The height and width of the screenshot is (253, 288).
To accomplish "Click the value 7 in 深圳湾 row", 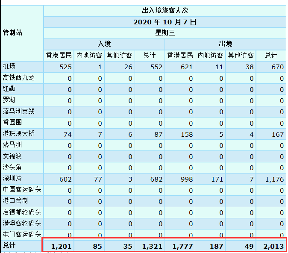I will click(252, 179).
